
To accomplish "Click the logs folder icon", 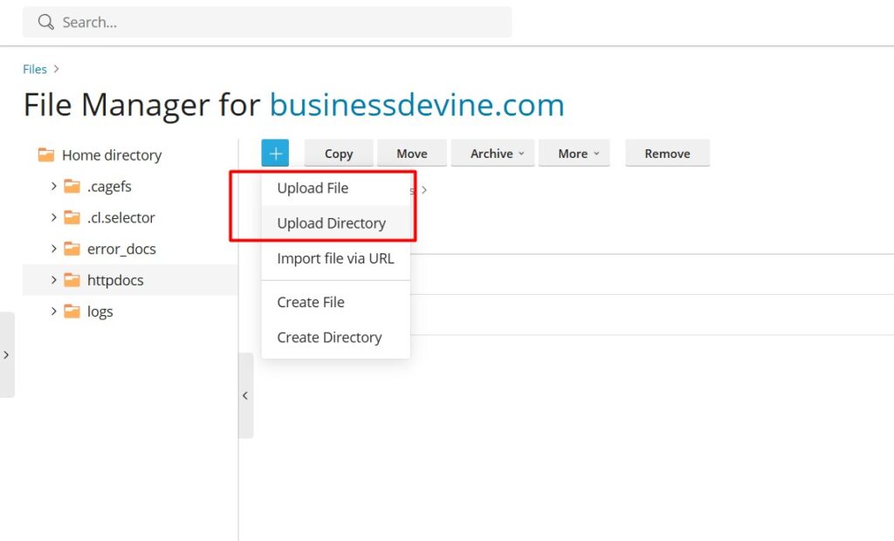I will click(x=72, y=312).
